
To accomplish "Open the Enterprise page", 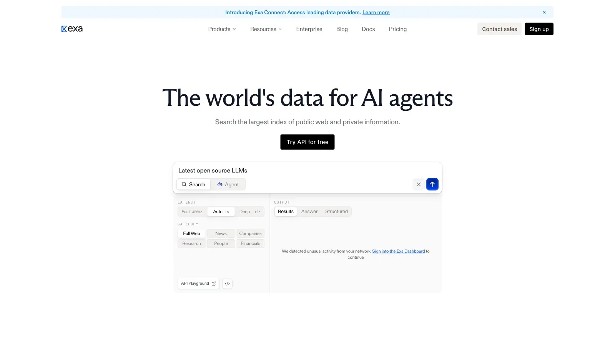I will point(309,29).
